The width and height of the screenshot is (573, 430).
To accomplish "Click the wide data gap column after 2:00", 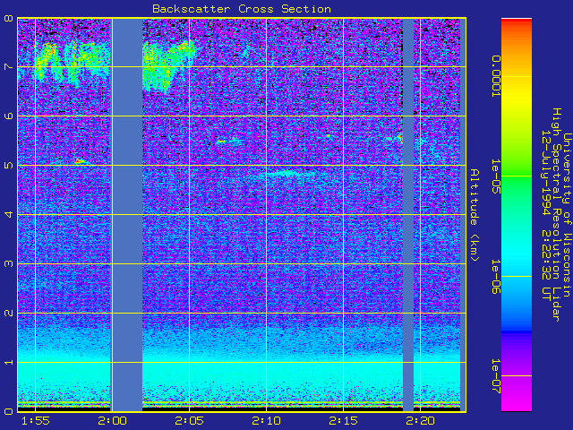I will pyautogui.click(x=127, y=214).
